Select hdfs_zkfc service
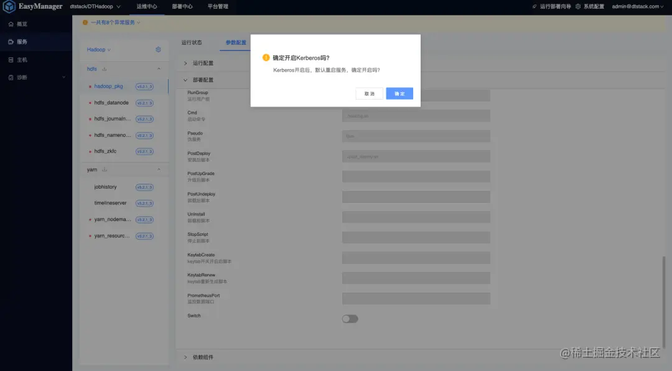Screen dimensions: 672x371 [x=105, y=151]
